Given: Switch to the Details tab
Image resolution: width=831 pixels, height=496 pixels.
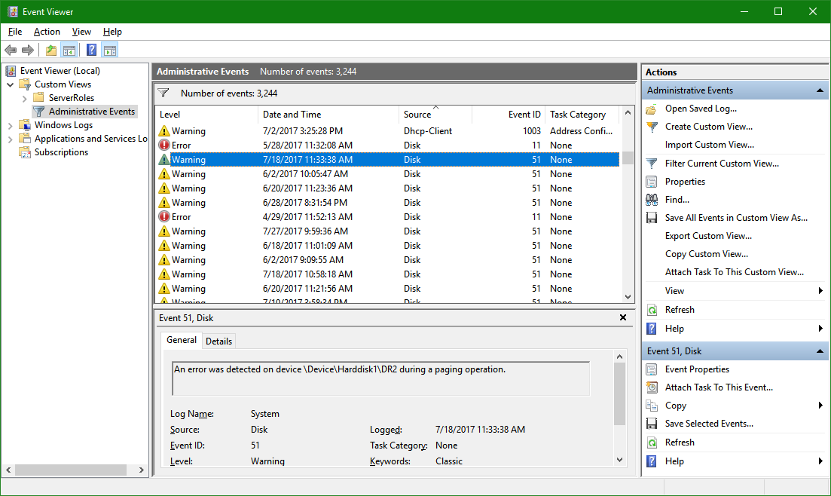Looking at the screenshot, I should click(x=218, y=341).
